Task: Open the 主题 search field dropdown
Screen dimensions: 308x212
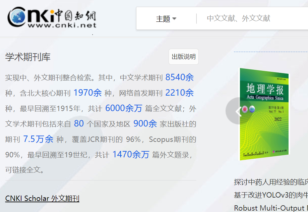Action: (x=166, y=19)
